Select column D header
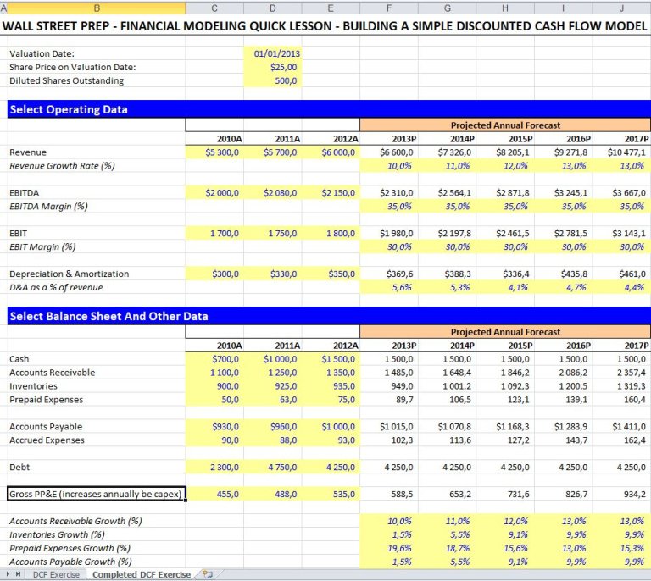 click(x=273, y=8)
